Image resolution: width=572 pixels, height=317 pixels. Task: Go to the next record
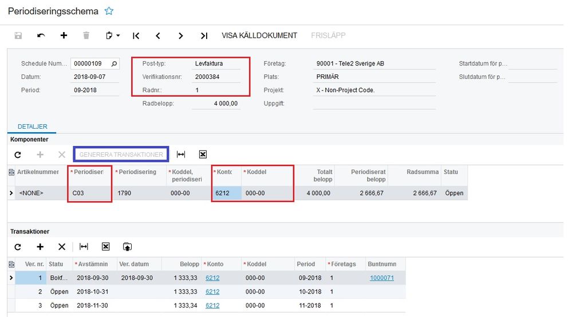[181, 35]
